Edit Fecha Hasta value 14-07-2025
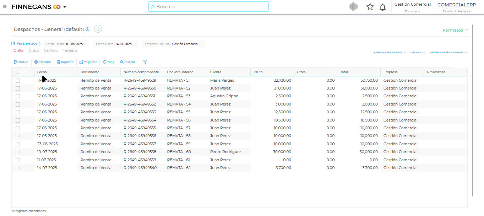Viewport: 484px width, 216px height. (123, 44)
